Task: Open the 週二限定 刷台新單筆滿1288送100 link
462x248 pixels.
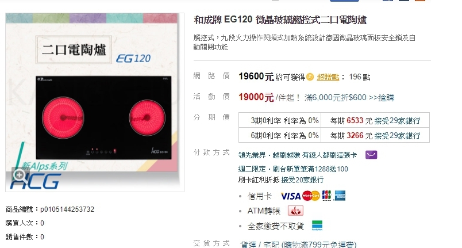Action: [293, 169]
